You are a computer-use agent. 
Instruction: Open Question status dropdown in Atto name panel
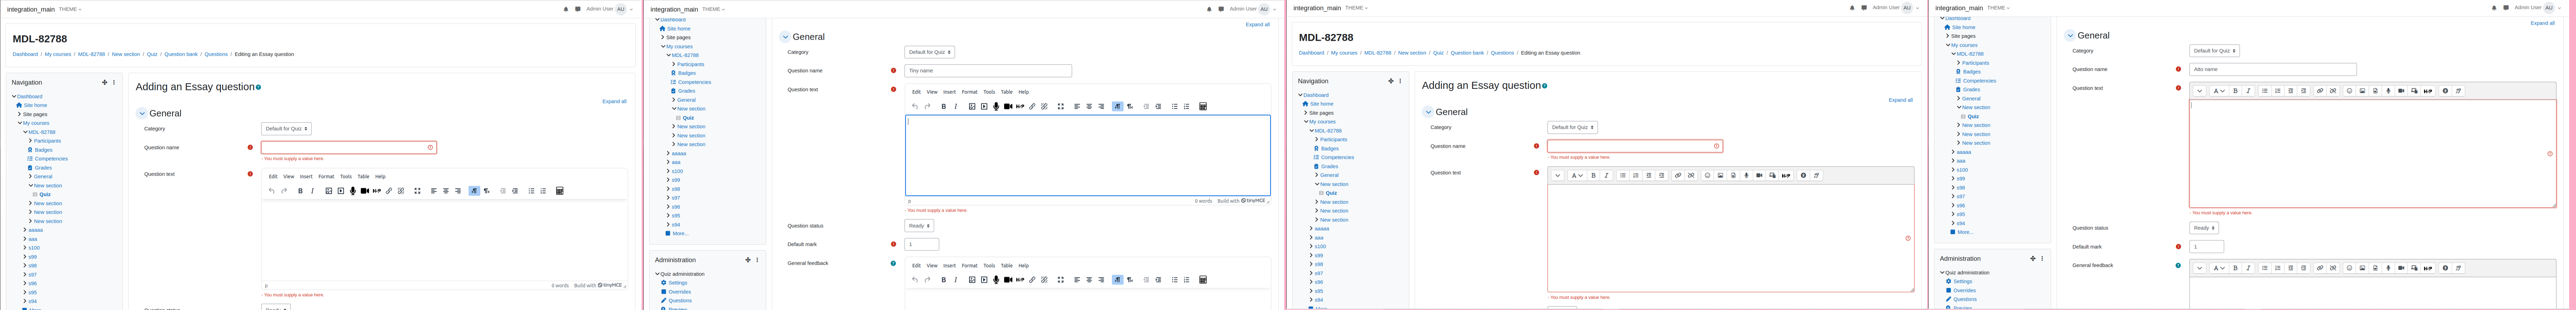coord(2204,228)
